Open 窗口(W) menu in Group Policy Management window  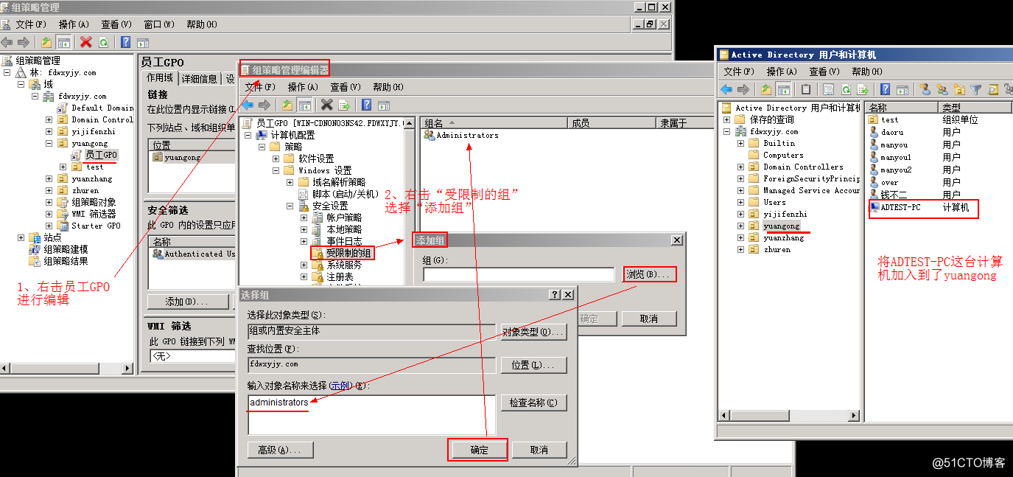[x=160, y=24]
